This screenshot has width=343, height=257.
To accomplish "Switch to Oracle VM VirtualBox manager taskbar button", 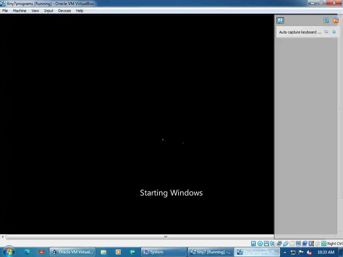I will pyautogui.click(x=73, y=252).
